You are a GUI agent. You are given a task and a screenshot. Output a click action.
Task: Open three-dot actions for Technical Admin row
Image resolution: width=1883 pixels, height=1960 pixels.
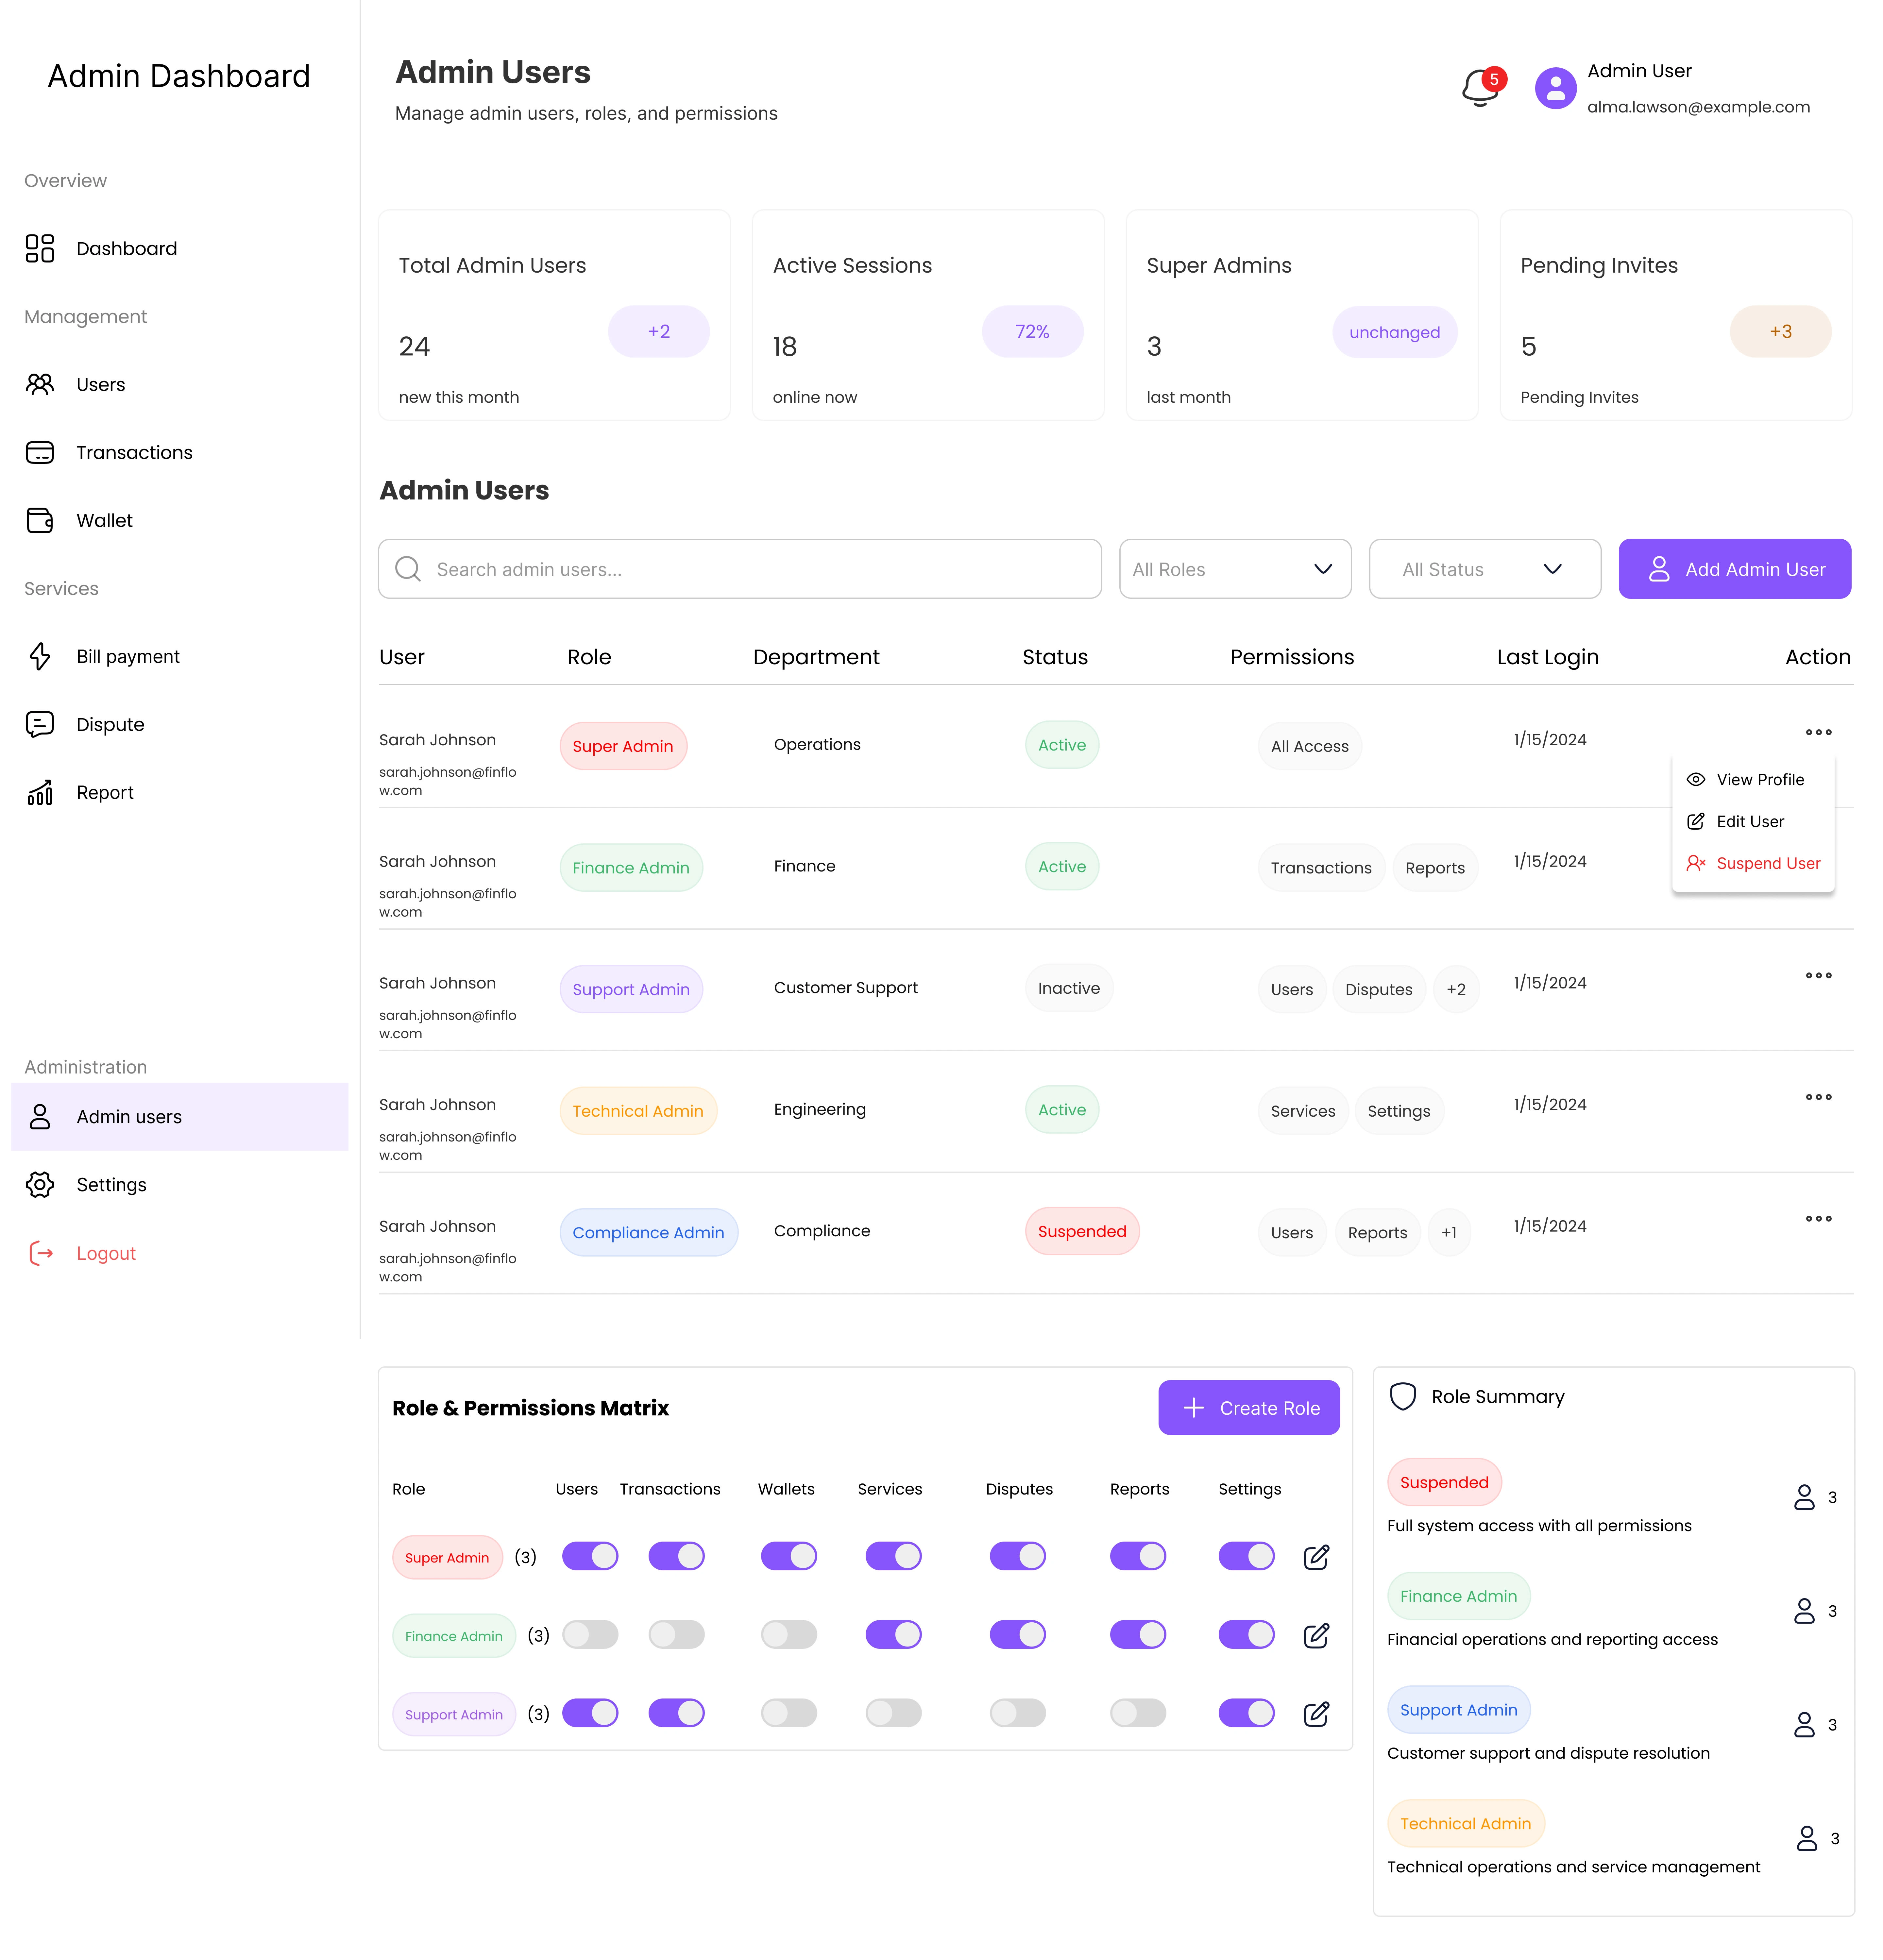coord(1818,1097)
